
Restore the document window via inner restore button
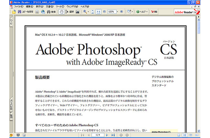pos(195,7)
